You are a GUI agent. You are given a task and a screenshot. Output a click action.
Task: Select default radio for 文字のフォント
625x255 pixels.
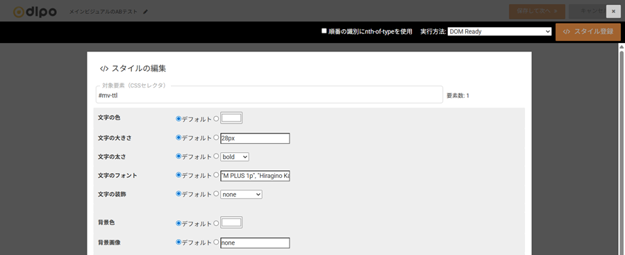[x=178, y=175]
